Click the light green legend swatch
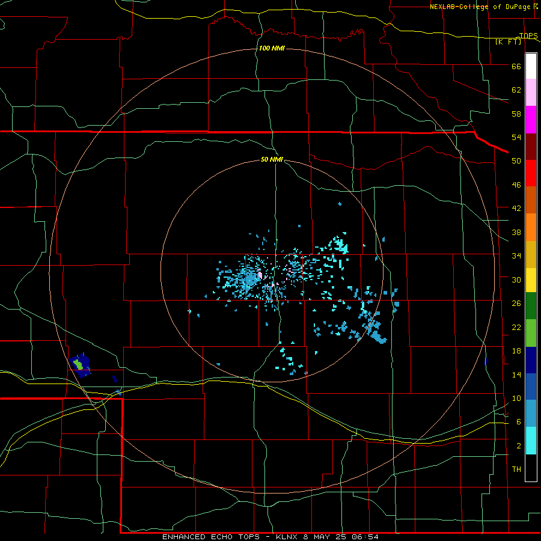This screenshot has width=541, height=541. pyautogui.click(x=531, y=333)
